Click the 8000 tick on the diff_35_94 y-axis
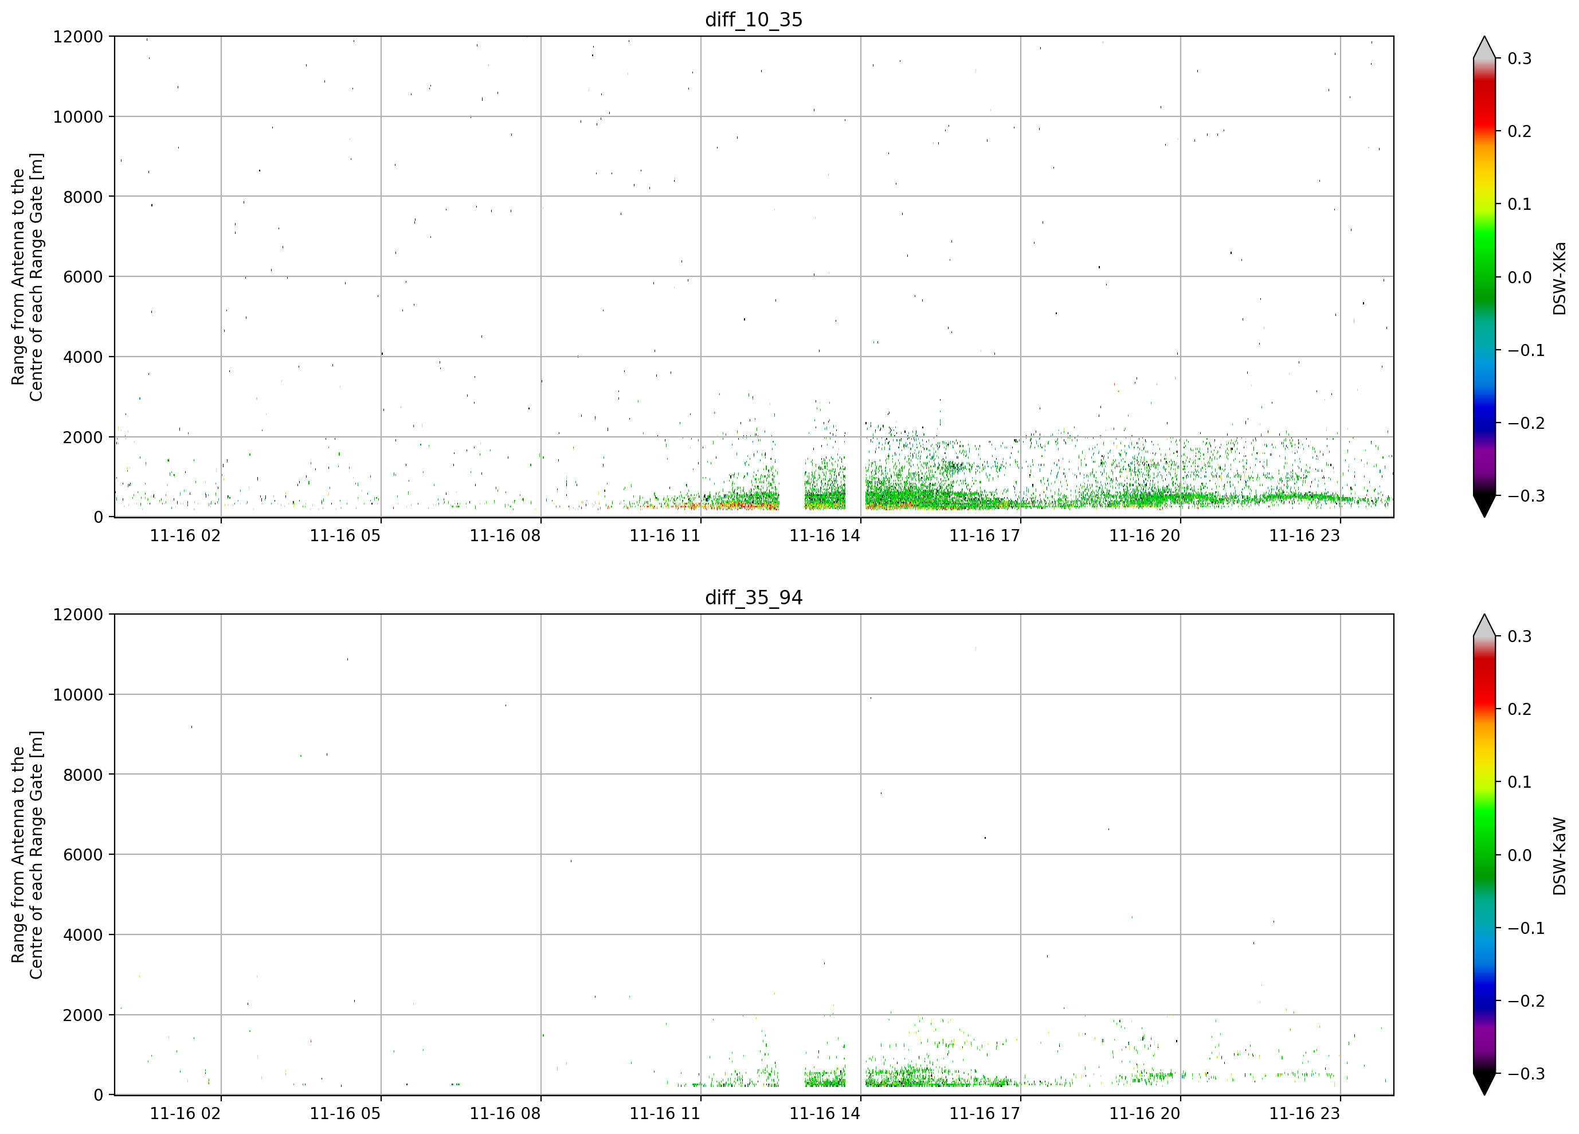The width and height of the screenshot is (1579, 1134). pos(83,775)
